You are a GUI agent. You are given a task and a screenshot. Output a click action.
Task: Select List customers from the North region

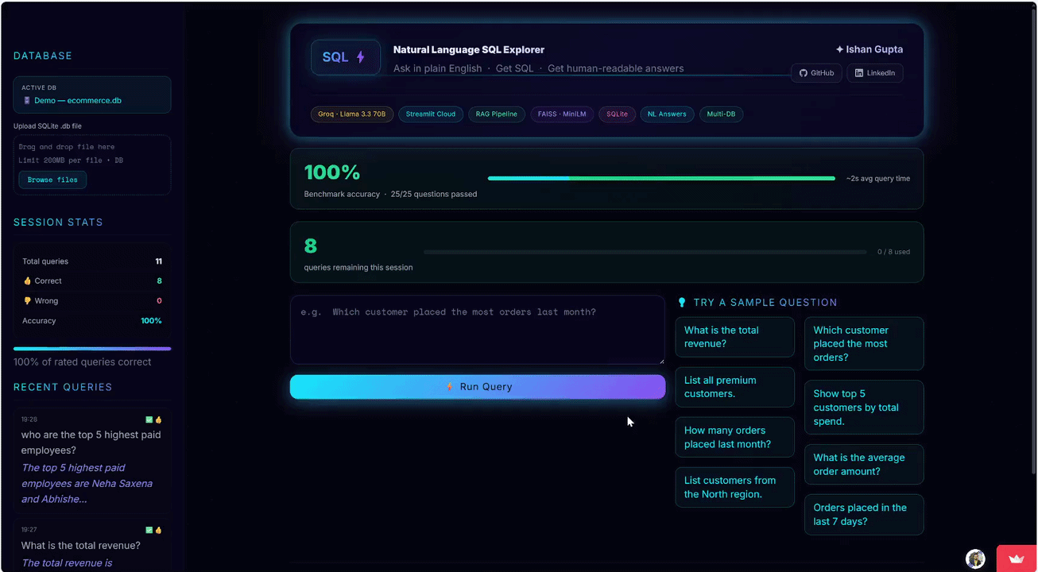[x=734, y=487]
